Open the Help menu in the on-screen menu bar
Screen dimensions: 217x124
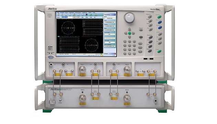click(94, 13)
